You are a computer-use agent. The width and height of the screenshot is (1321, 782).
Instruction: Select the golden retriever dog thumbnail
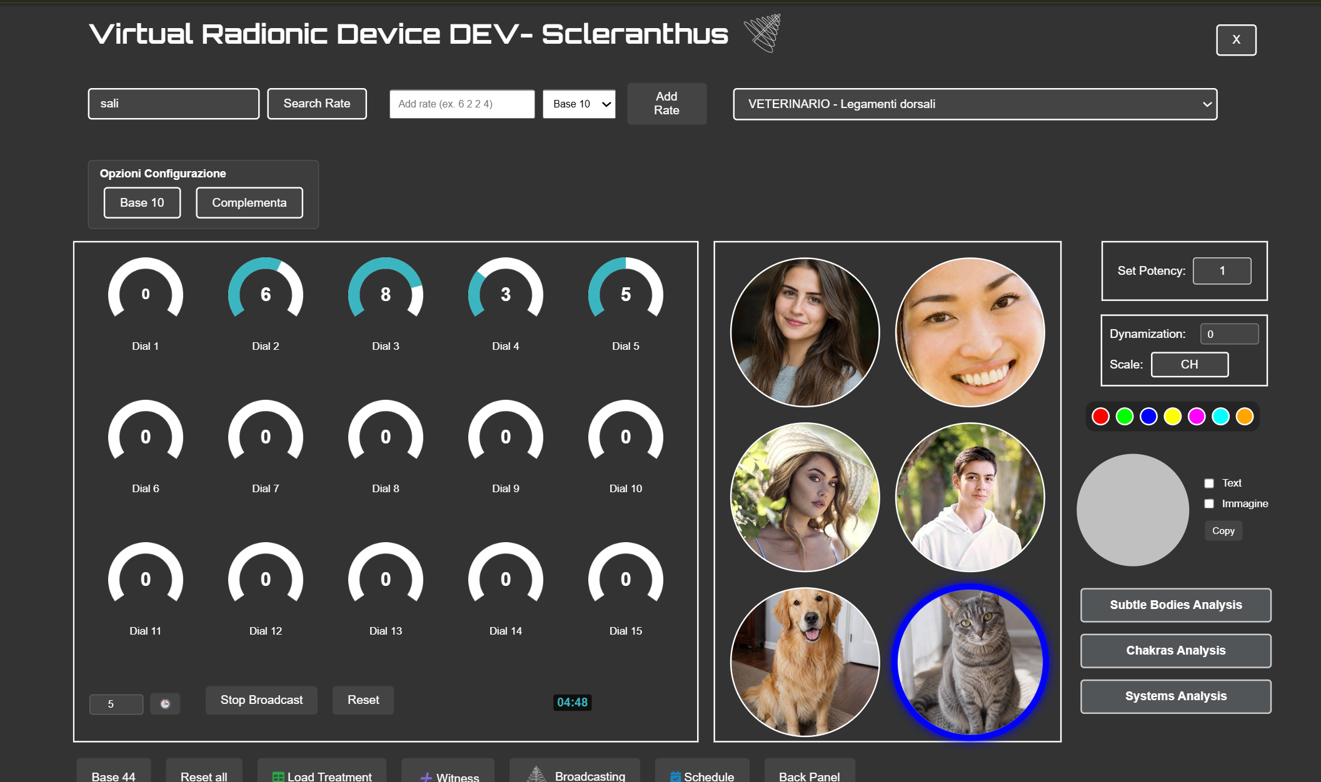805,662
